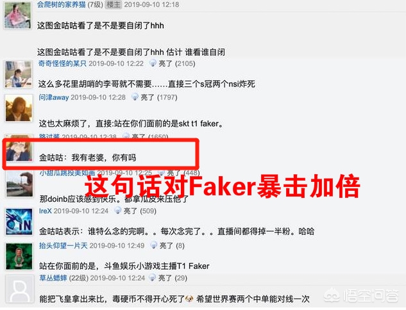Open the 抬头仰望一片天 username link

pos(63,245)
